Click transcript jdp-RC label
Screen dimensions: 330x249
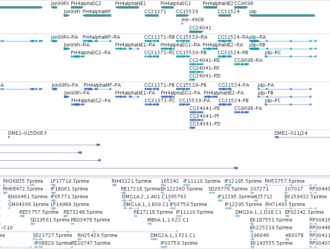(x=273, y=53)
